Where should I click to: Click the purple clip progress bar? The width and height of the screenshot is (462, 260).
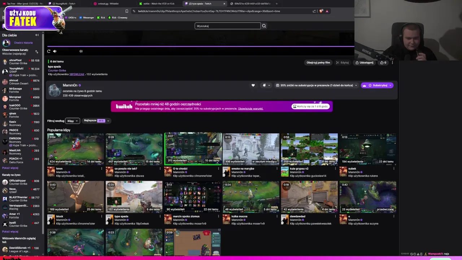click(x=201, y=46)
